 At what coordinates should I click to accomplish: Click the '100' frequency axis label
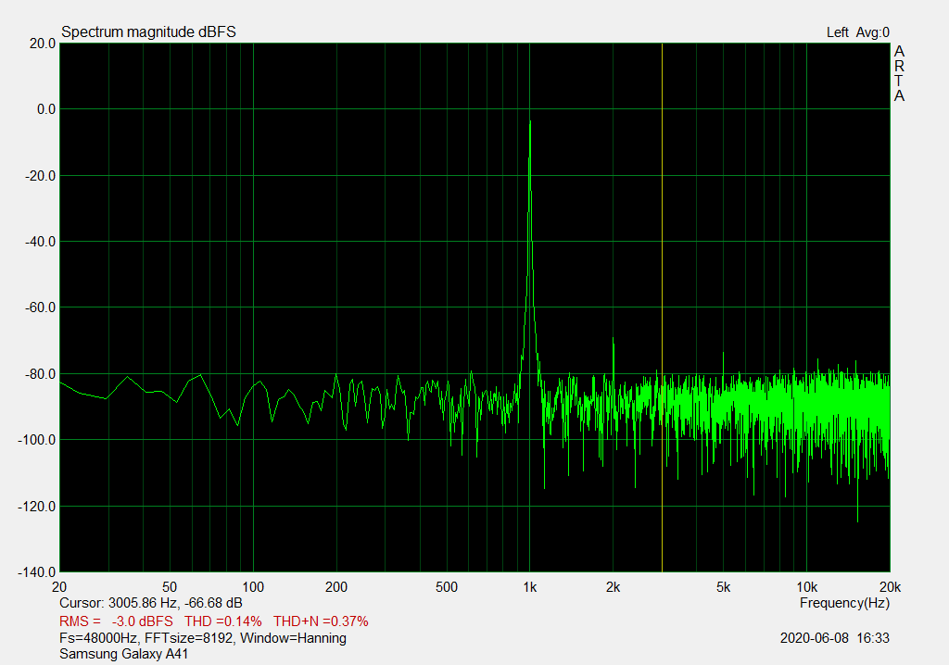click(253, 587)
